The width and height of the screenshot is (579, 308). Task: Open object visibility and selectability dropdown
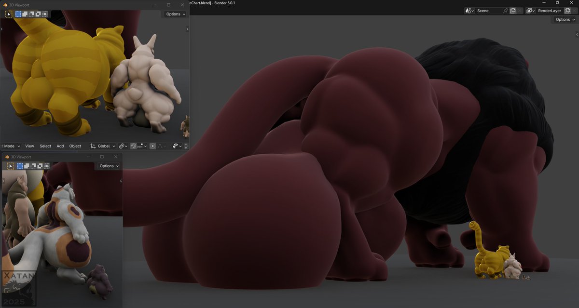click(177, 146)
